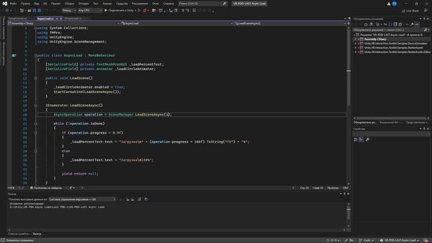Click the git branch button in status bar

[x=366, y=240]
